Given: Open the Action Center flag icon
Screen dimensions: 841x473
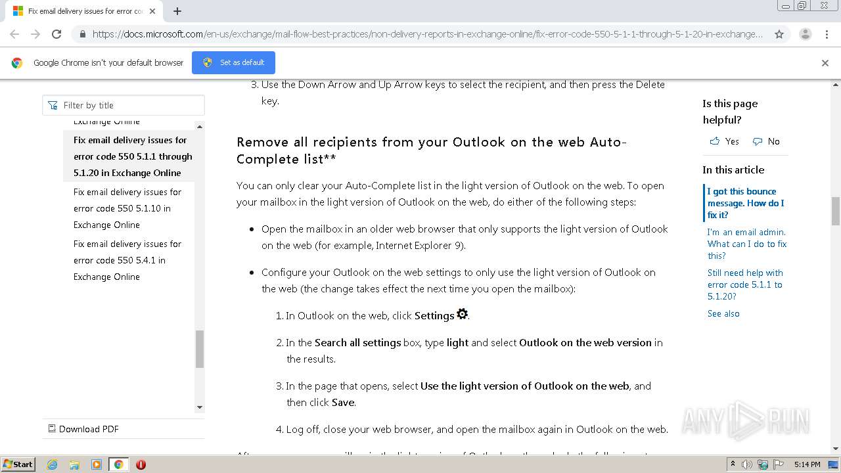Looking at the screenshot, I should click(x=777, y=464).
